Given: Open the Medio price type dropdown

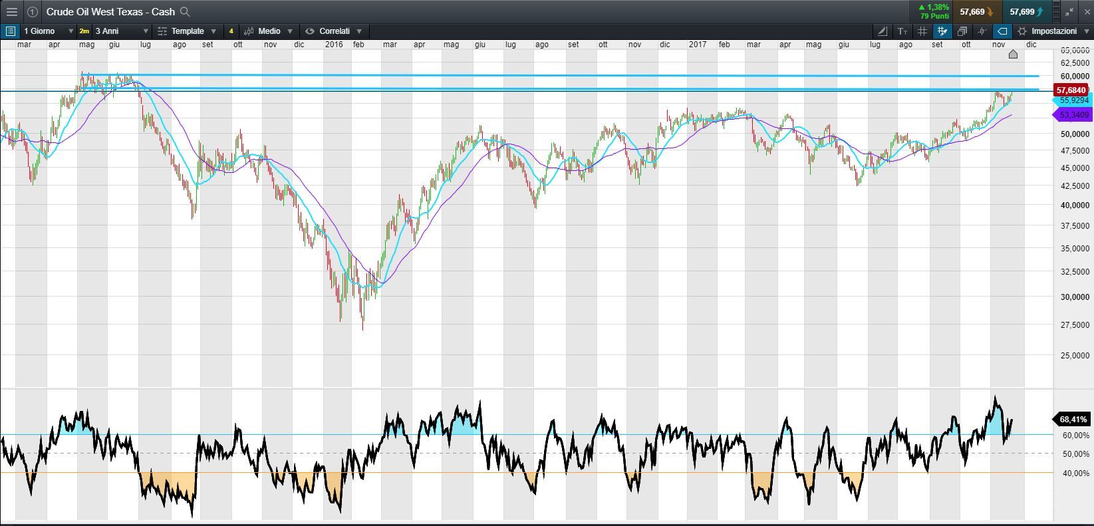Looking at the screenshot, I should 269,31.
